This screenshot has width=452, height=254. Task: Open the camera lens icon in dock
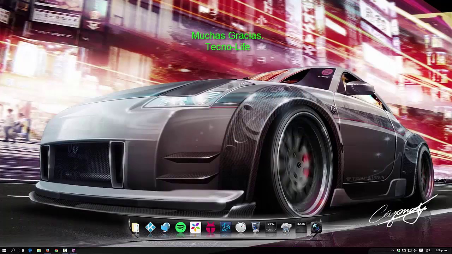pos(316,228)
